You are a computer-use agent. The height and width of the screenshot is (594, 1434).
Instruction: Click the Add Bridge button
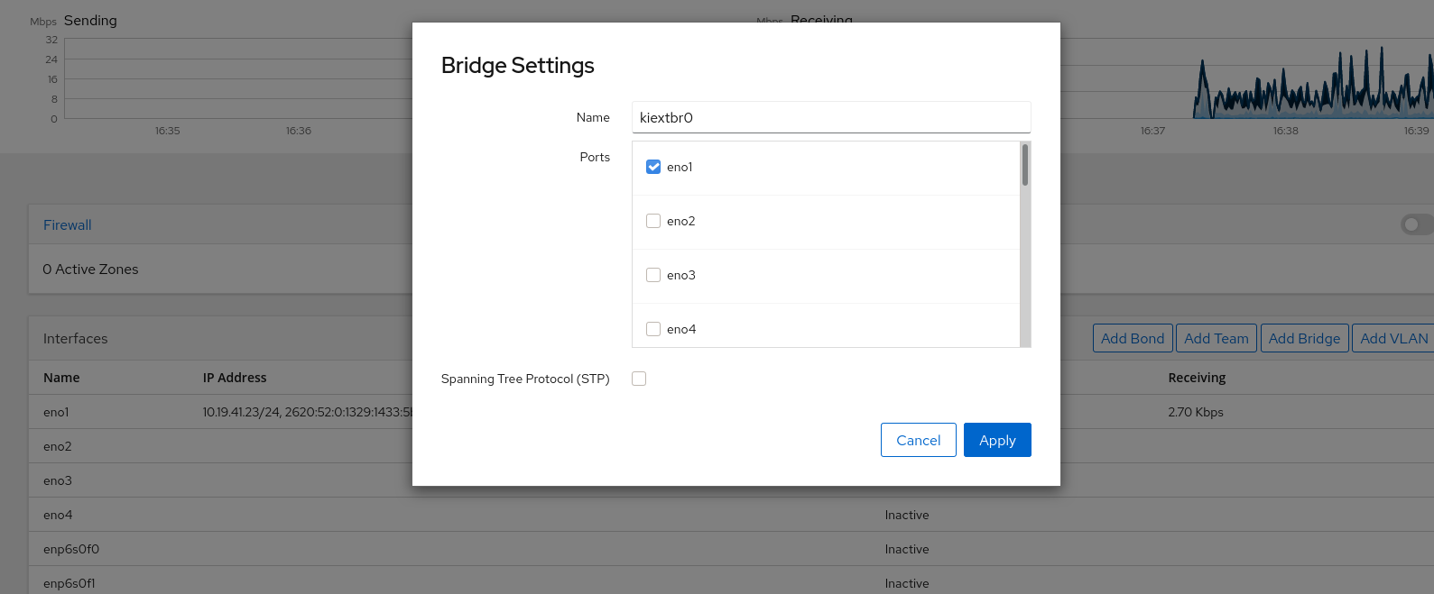1304,338
